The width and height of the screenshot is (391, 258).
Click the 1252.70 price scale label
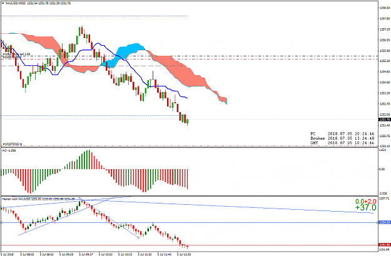385,104
